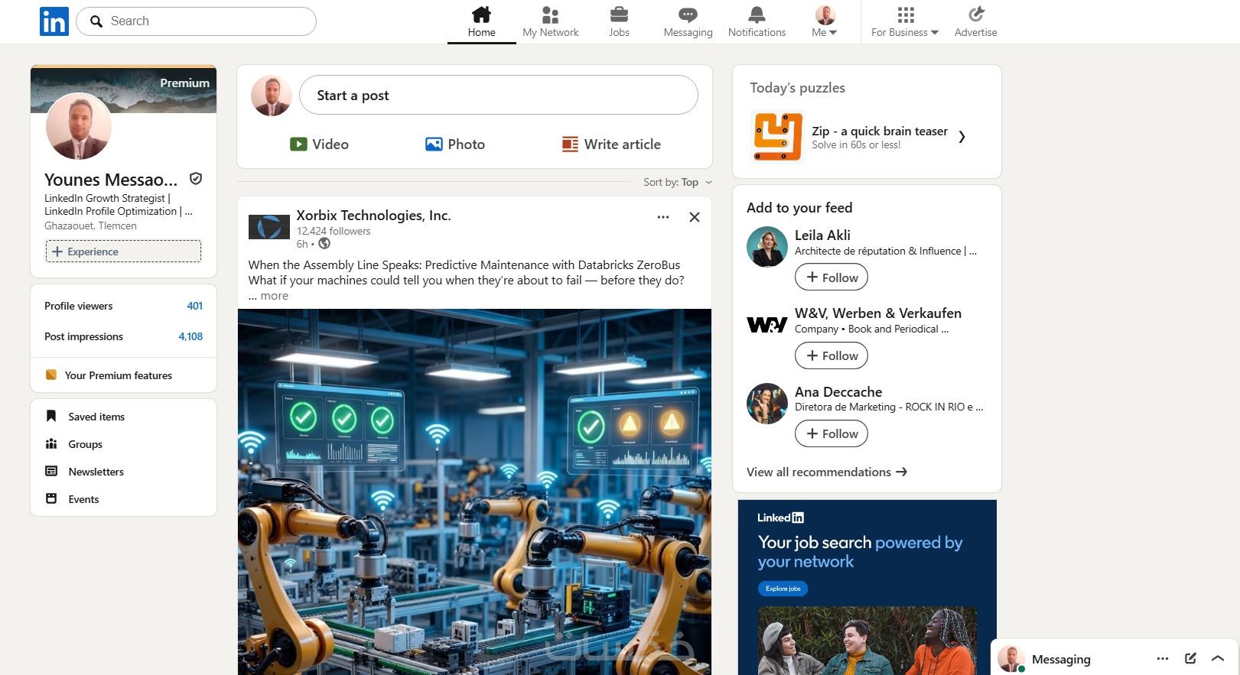Open the W&V company logo
Viewport: 1240px width, 675px height.
[x=767, y=325]
